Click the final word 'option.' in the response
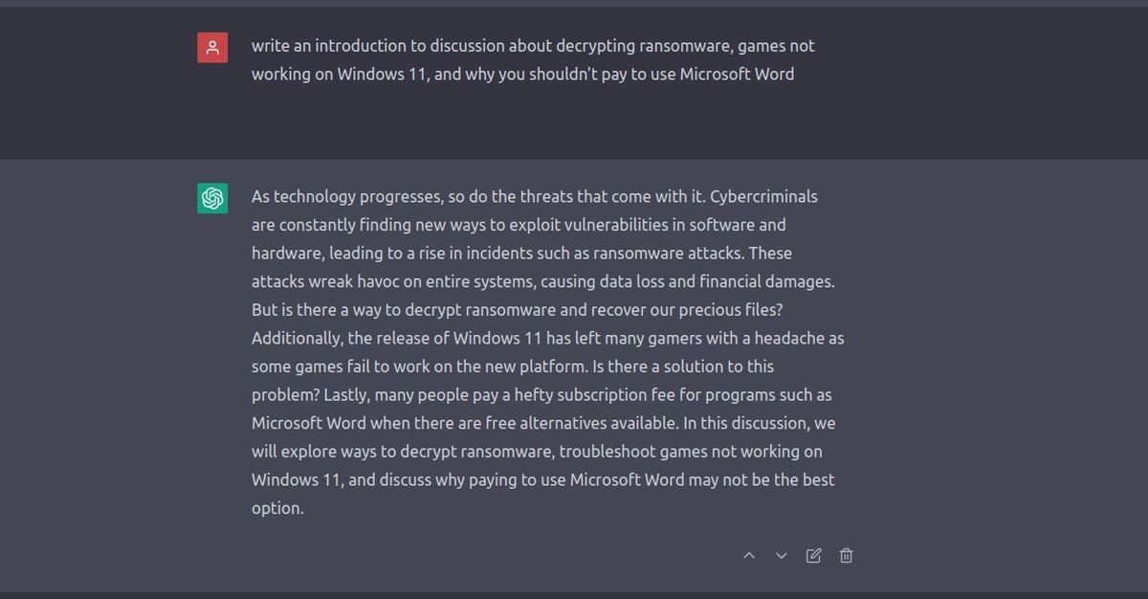 pyautogui.click(x=277, y=508)
